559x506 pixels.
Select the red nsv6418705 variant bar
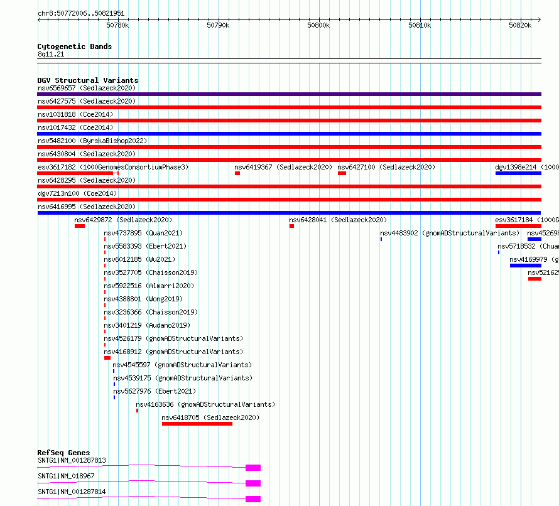197,424
